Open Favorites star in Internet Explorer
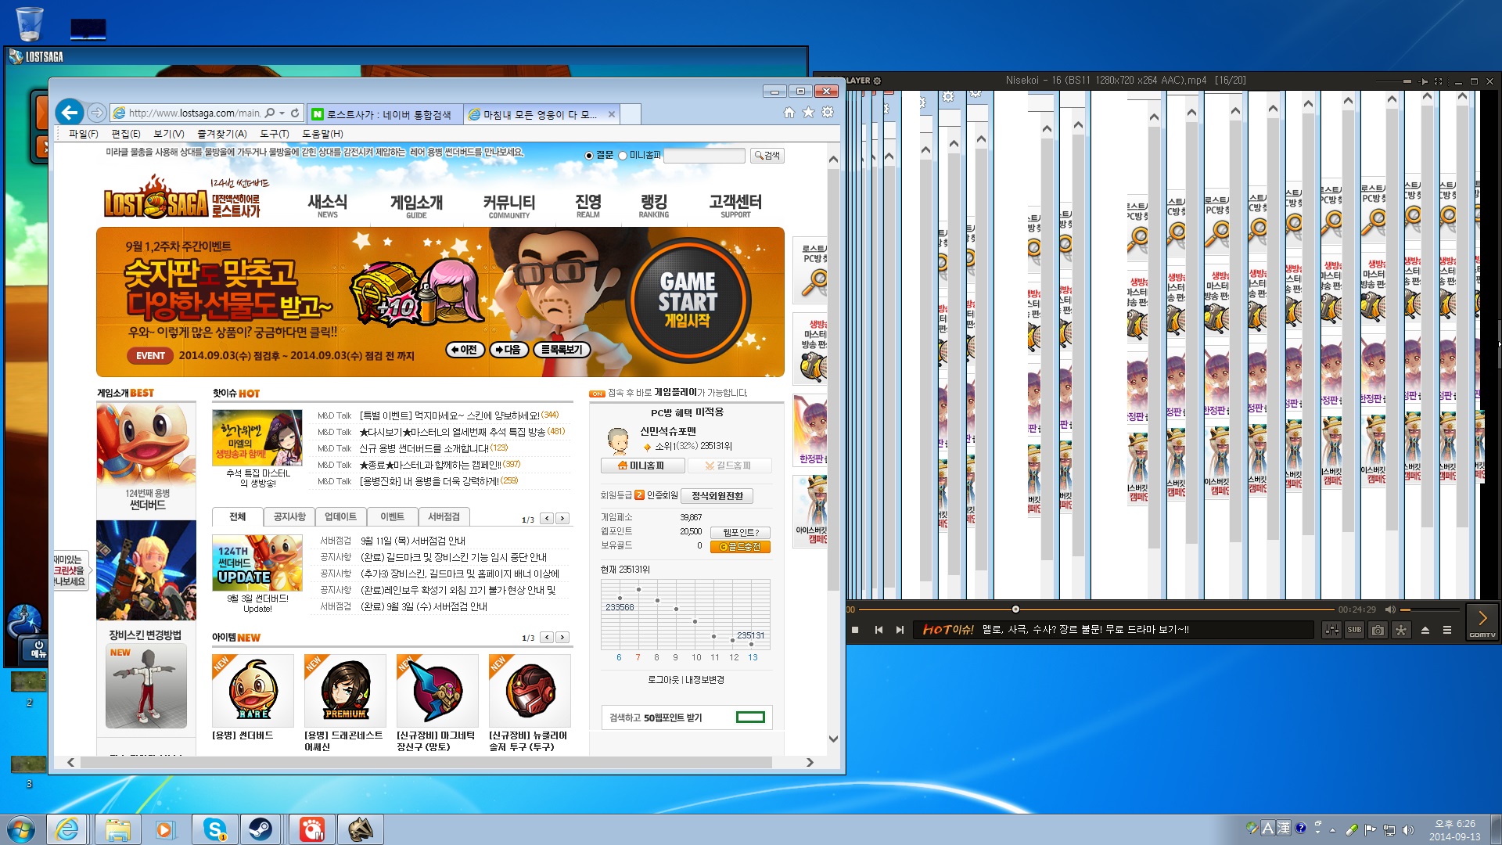Screen dimensions: 1502x845 [808, 113]
